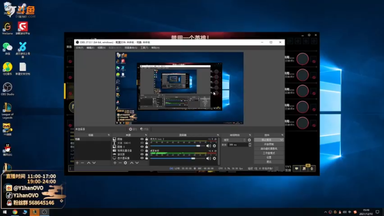Image resolution: width=384 pixels, height=216 pixels.
Task: Toggle visibility of the 图像 source
Action: tap(142, 139)
